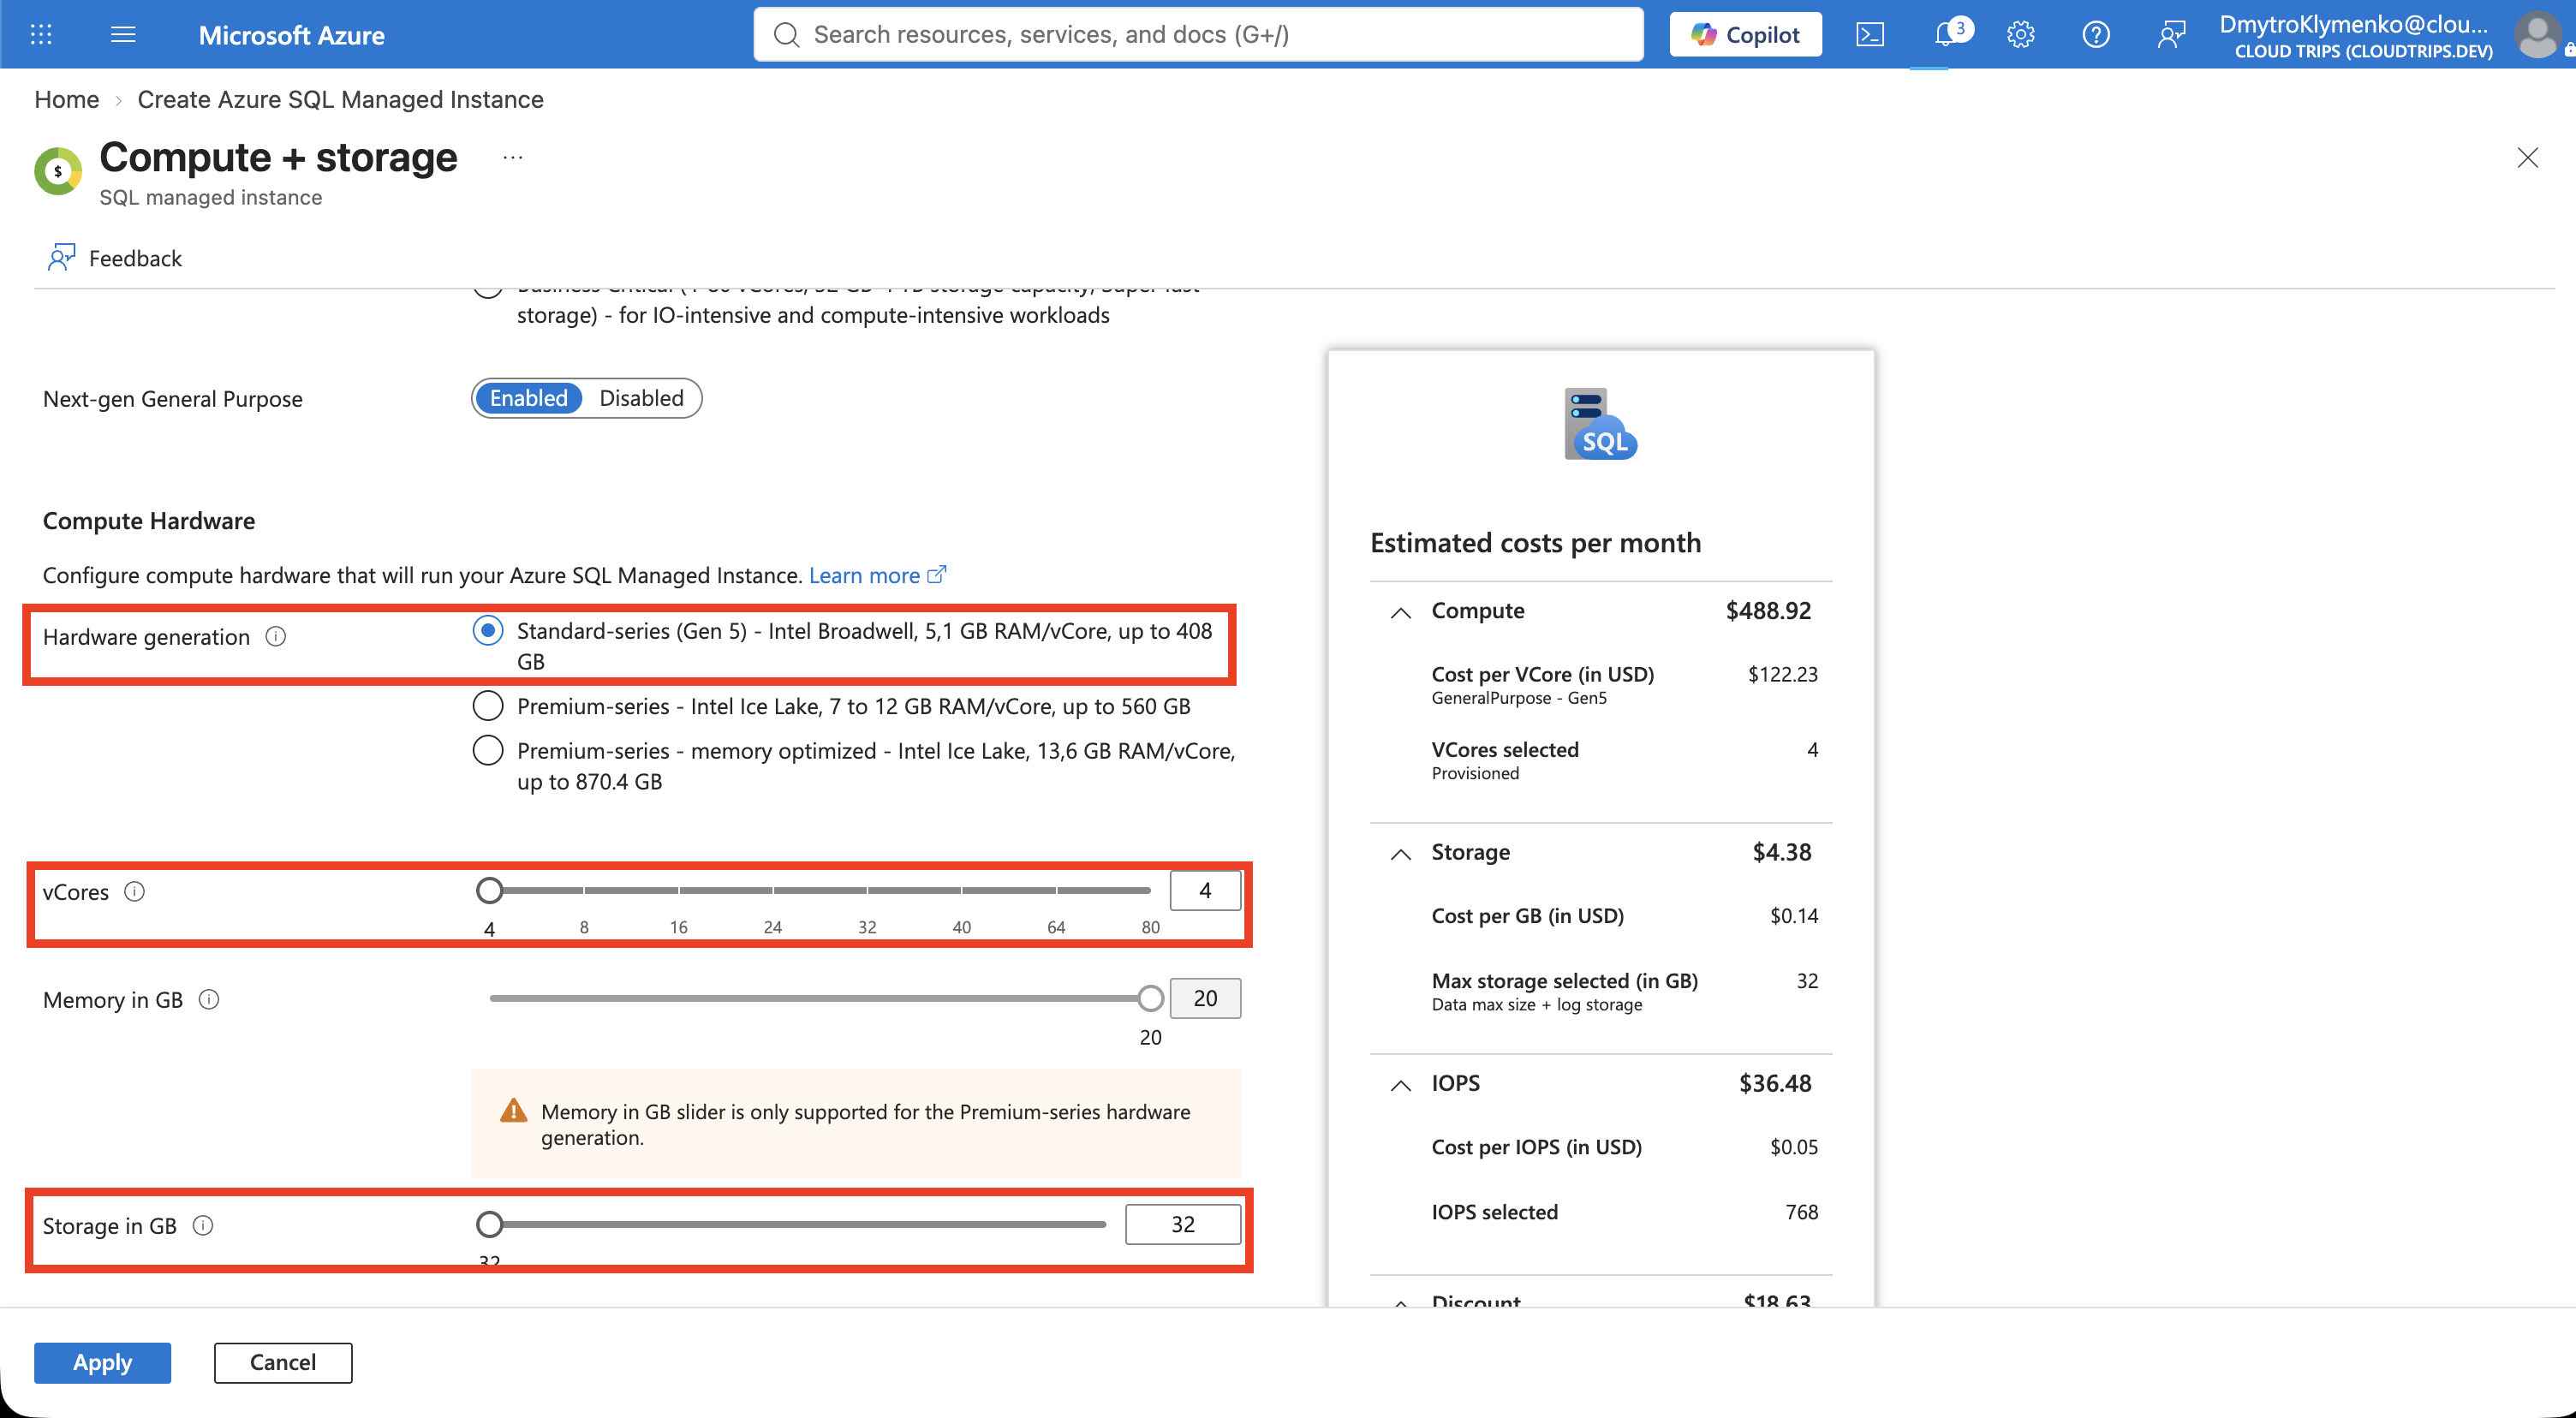2576x1418 pixels.
Task: Open the Azure portal apps grid icon
Action: click(41, 35)
